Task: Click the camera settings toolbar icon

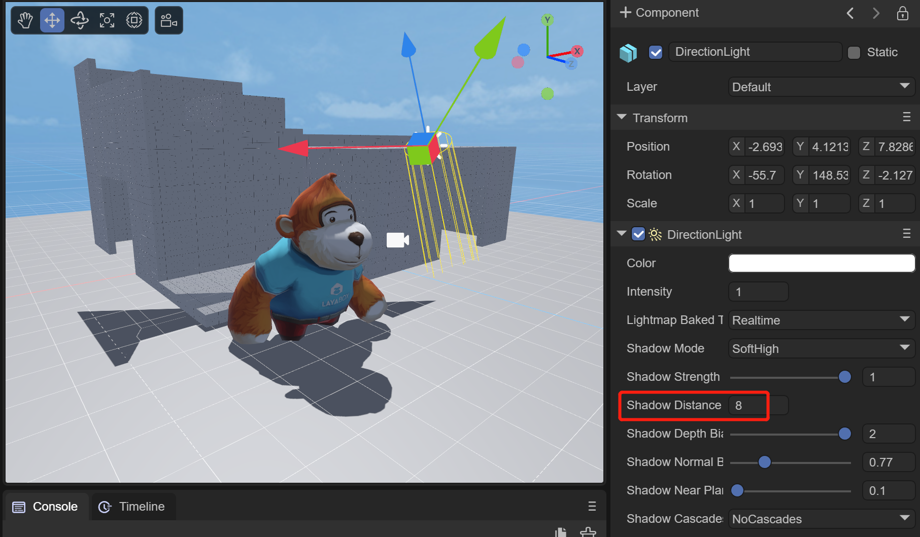Action: click(x=168, y=20)
